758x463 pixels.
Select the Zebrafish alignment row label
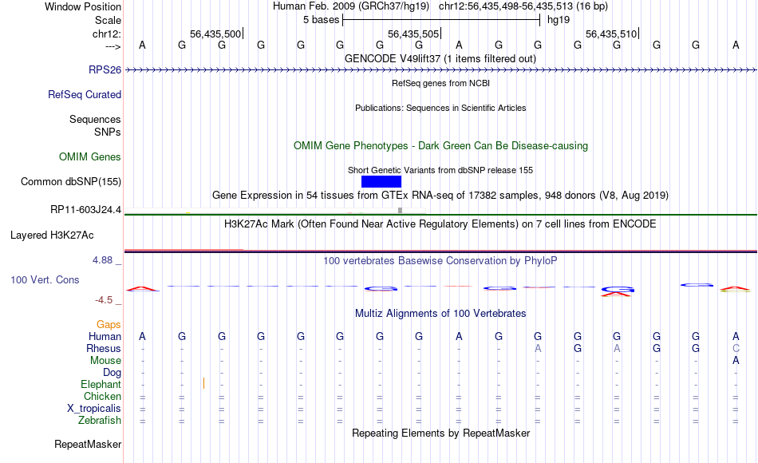click(x=100, y=420)
